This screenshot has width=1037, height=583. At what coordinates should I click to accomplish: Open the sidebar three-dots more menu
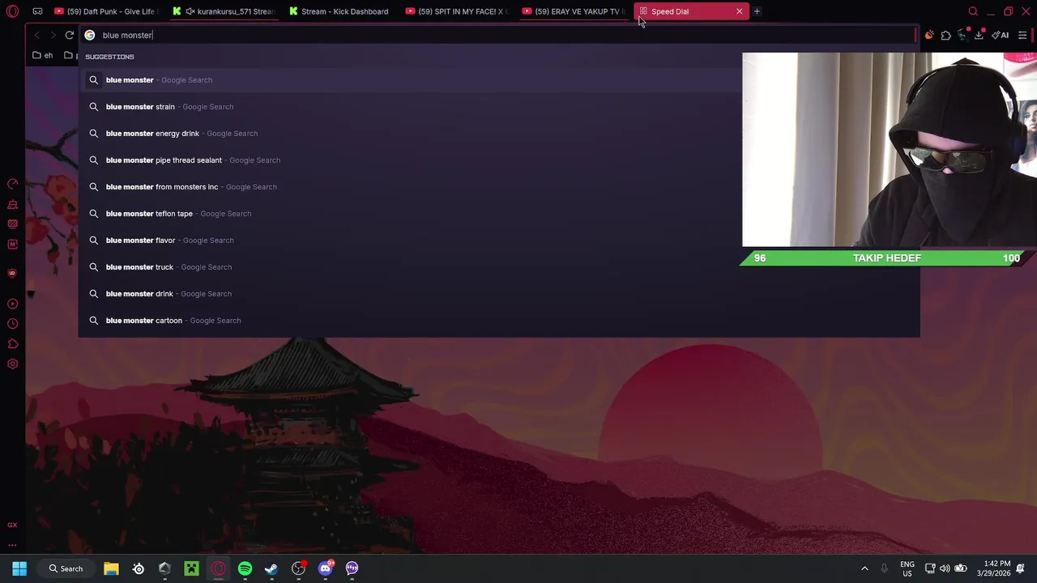click(x=12, y=545)
